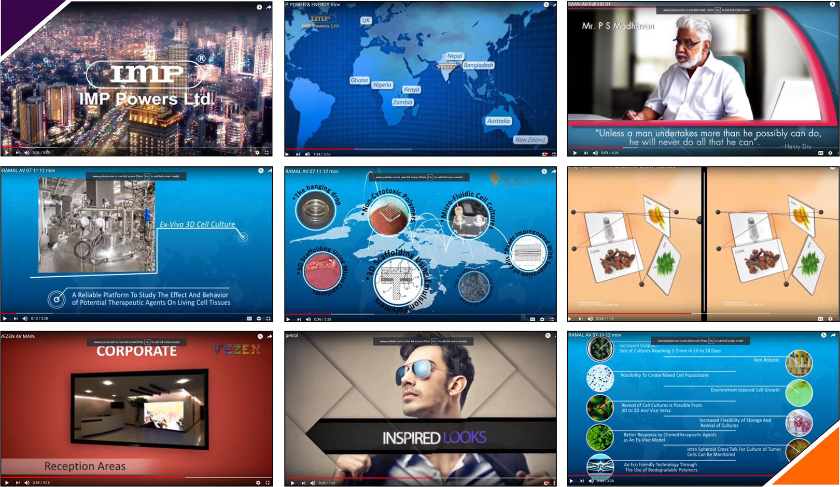
Task: Skip to next in Ex-Vivo 3D Cell Culture video
Action: 16,318
